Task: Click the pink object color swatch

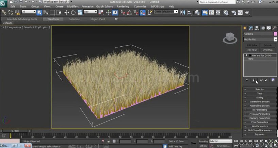Action: pyautogui.click(x=275, y=34)
